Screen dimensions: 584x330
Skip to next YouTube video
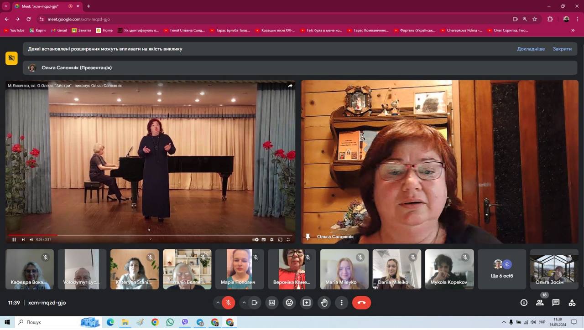(x=23, y=239)
